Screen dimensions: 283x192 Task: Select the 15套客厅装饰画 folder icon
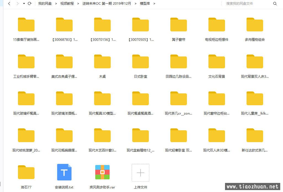[x=26, y=25]
